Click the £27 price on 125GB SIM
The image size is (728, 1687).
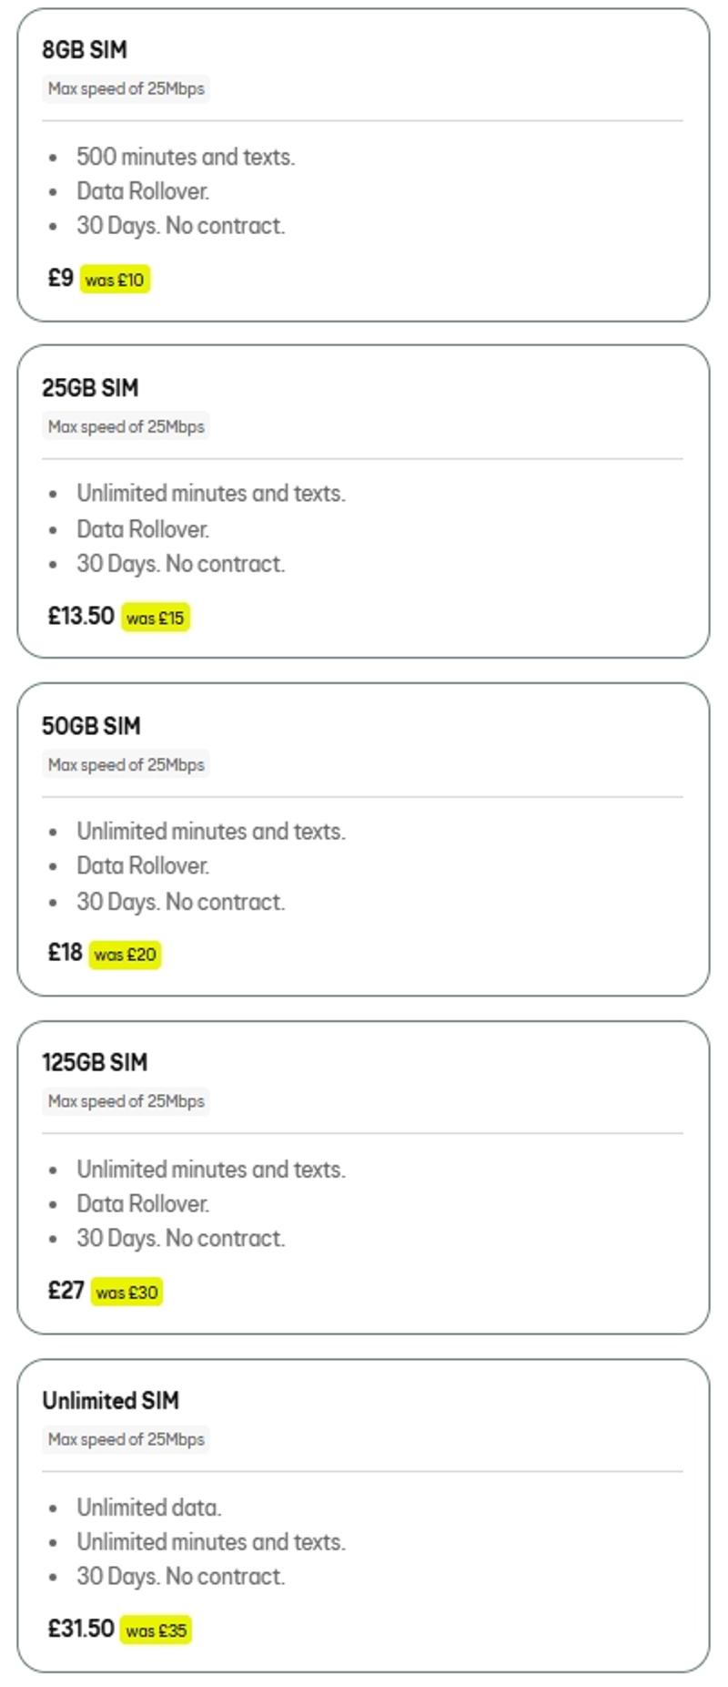[x=66, y=1290]
